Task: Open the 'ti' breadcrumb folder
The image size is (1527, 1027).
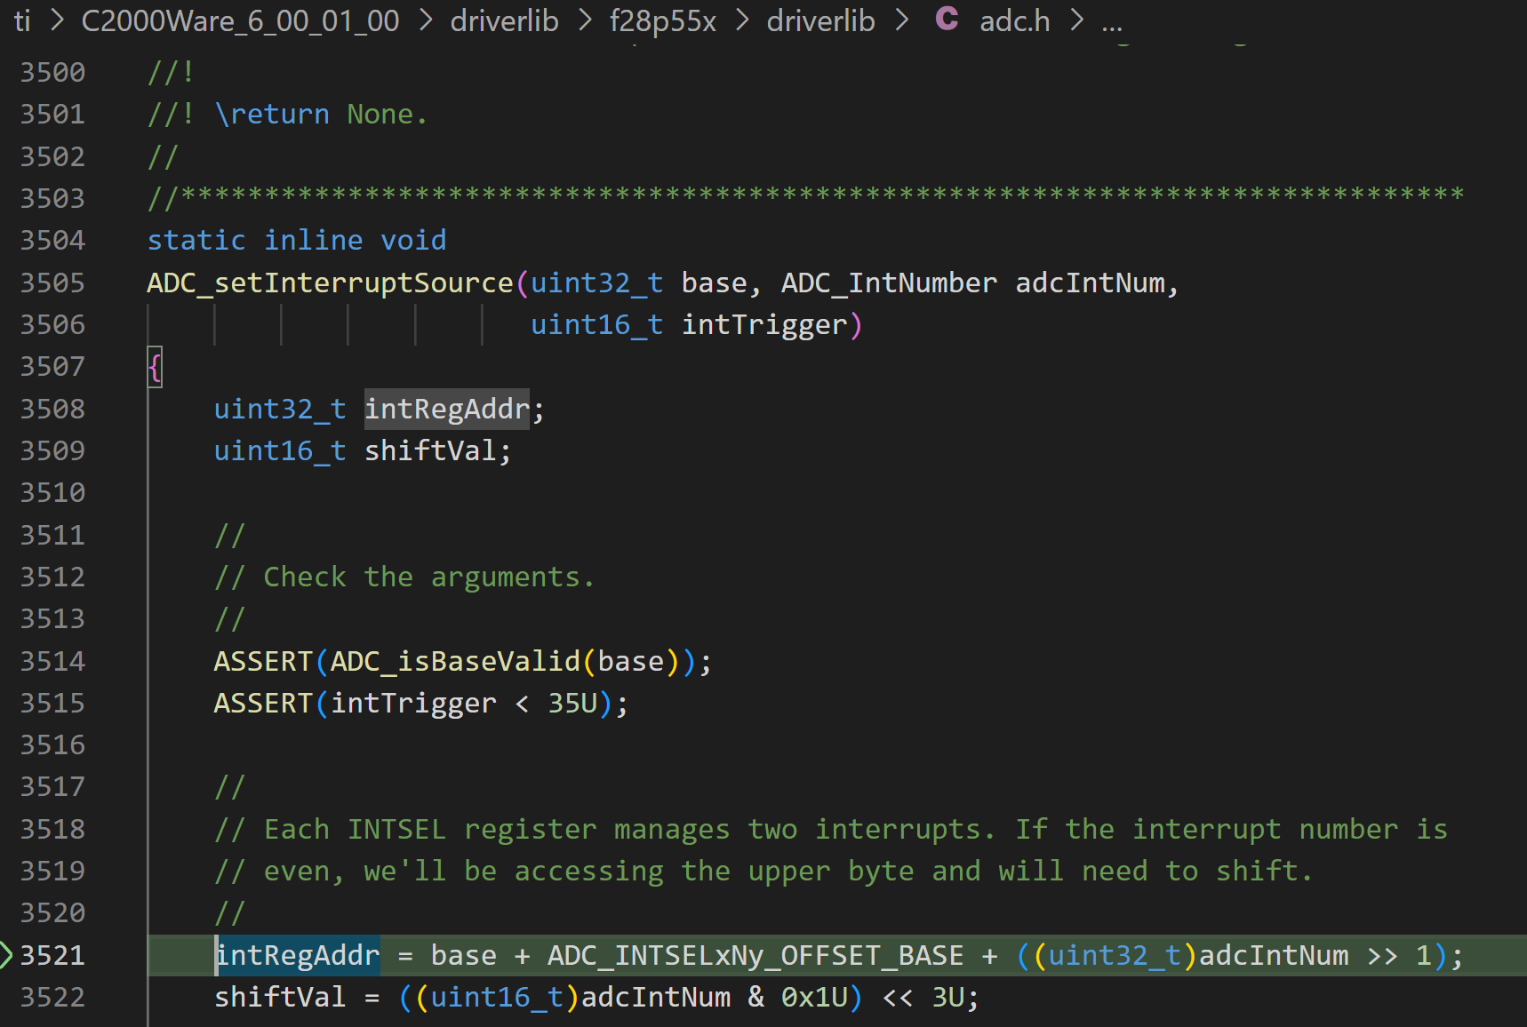Action: tap(22, 20)
